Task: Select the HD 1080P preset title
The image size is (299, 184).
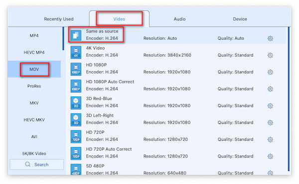Action: click(x=96, y=65)
